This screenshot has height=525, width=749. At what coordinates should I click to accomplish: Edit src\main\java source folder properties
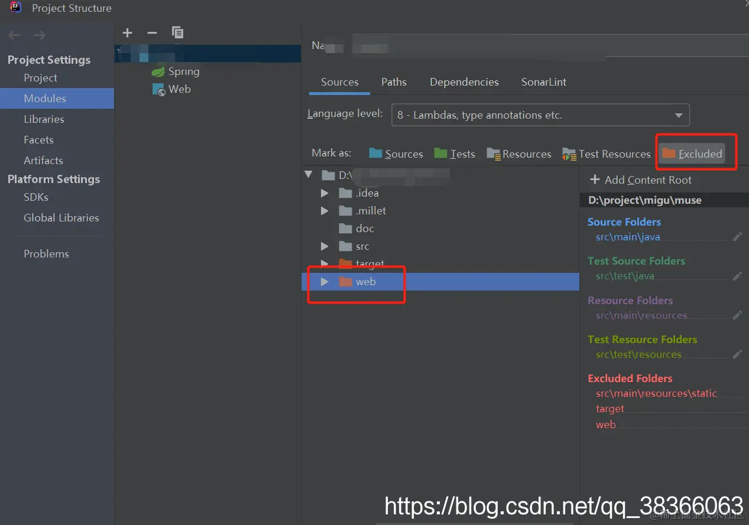point(737,237)
